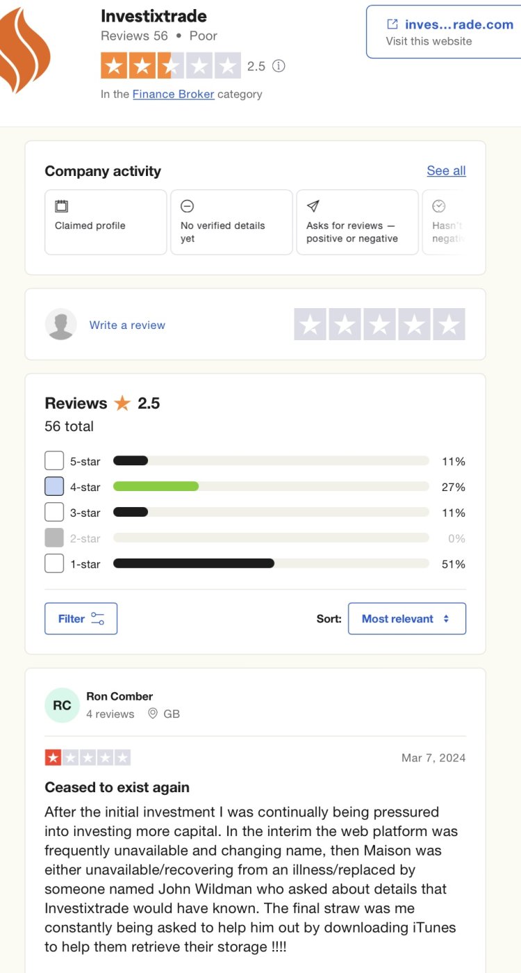This screenshot has height=973, width=521.
Task: Open Ron Comber's profile name
Action: point(119,696)
